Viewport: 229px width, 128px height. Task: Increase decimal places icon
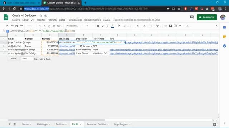(x=54, y=26)
